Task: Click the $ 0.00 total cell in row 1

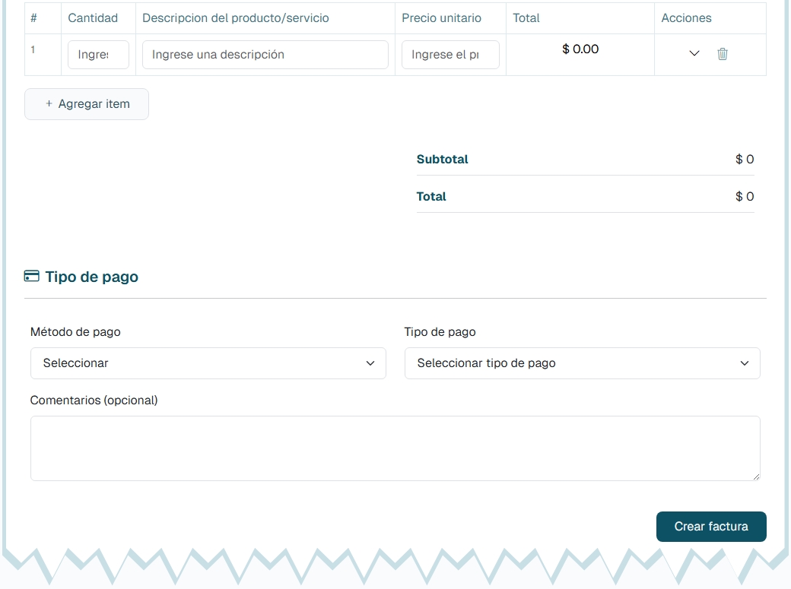Action: (x=580, y=49)
